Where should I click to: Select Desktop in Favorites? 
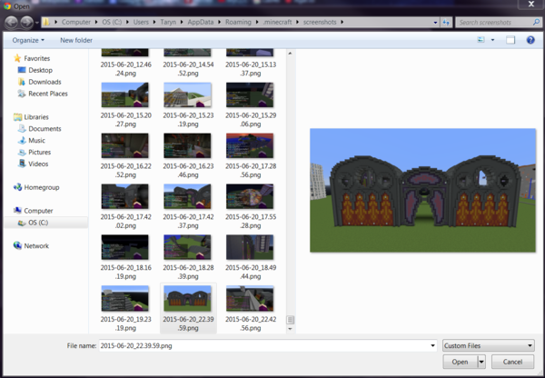pos(40,70)
